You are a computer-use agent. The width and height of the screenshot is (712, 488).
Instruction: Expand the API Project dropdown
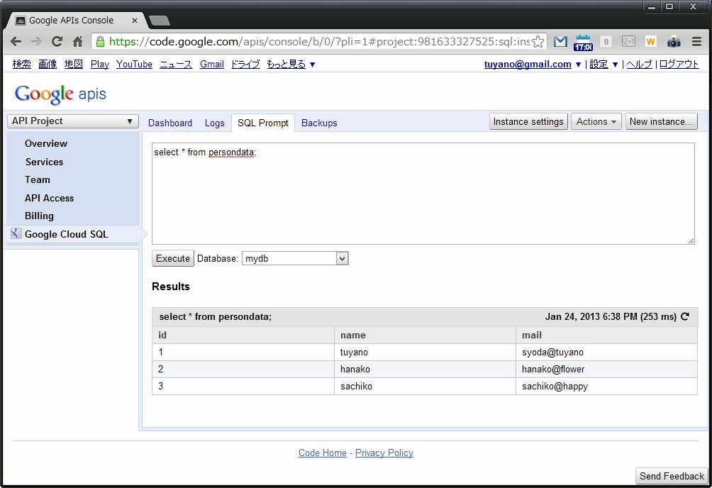click(x=72, y=121)
